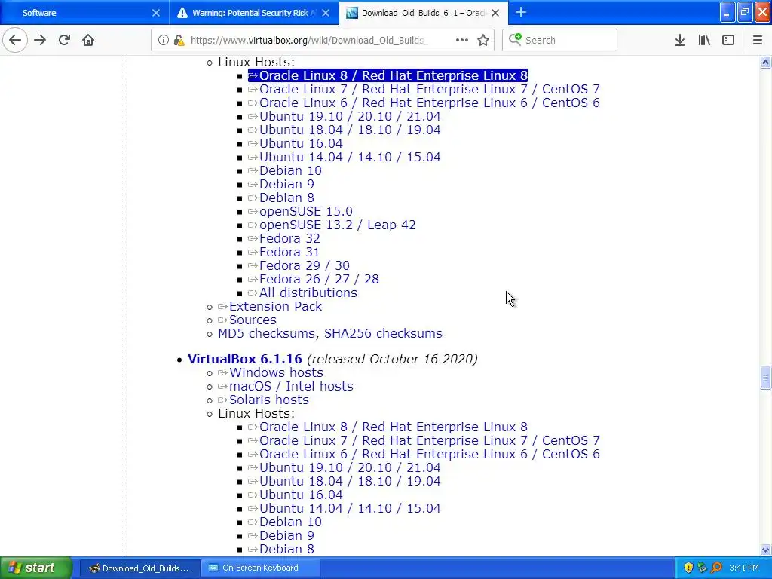Go forward with the arrow button
772x579 pixels.
[x=40, y=40]
